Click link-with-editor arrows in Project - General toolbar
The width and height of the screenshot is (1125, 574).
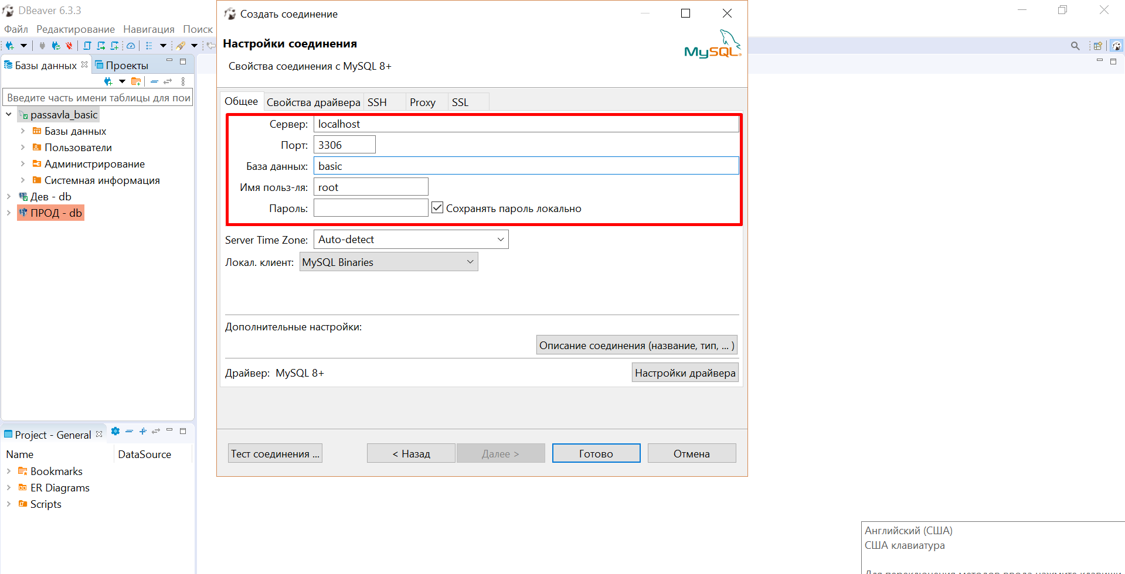pyautogui.click(x=156, y=431)
